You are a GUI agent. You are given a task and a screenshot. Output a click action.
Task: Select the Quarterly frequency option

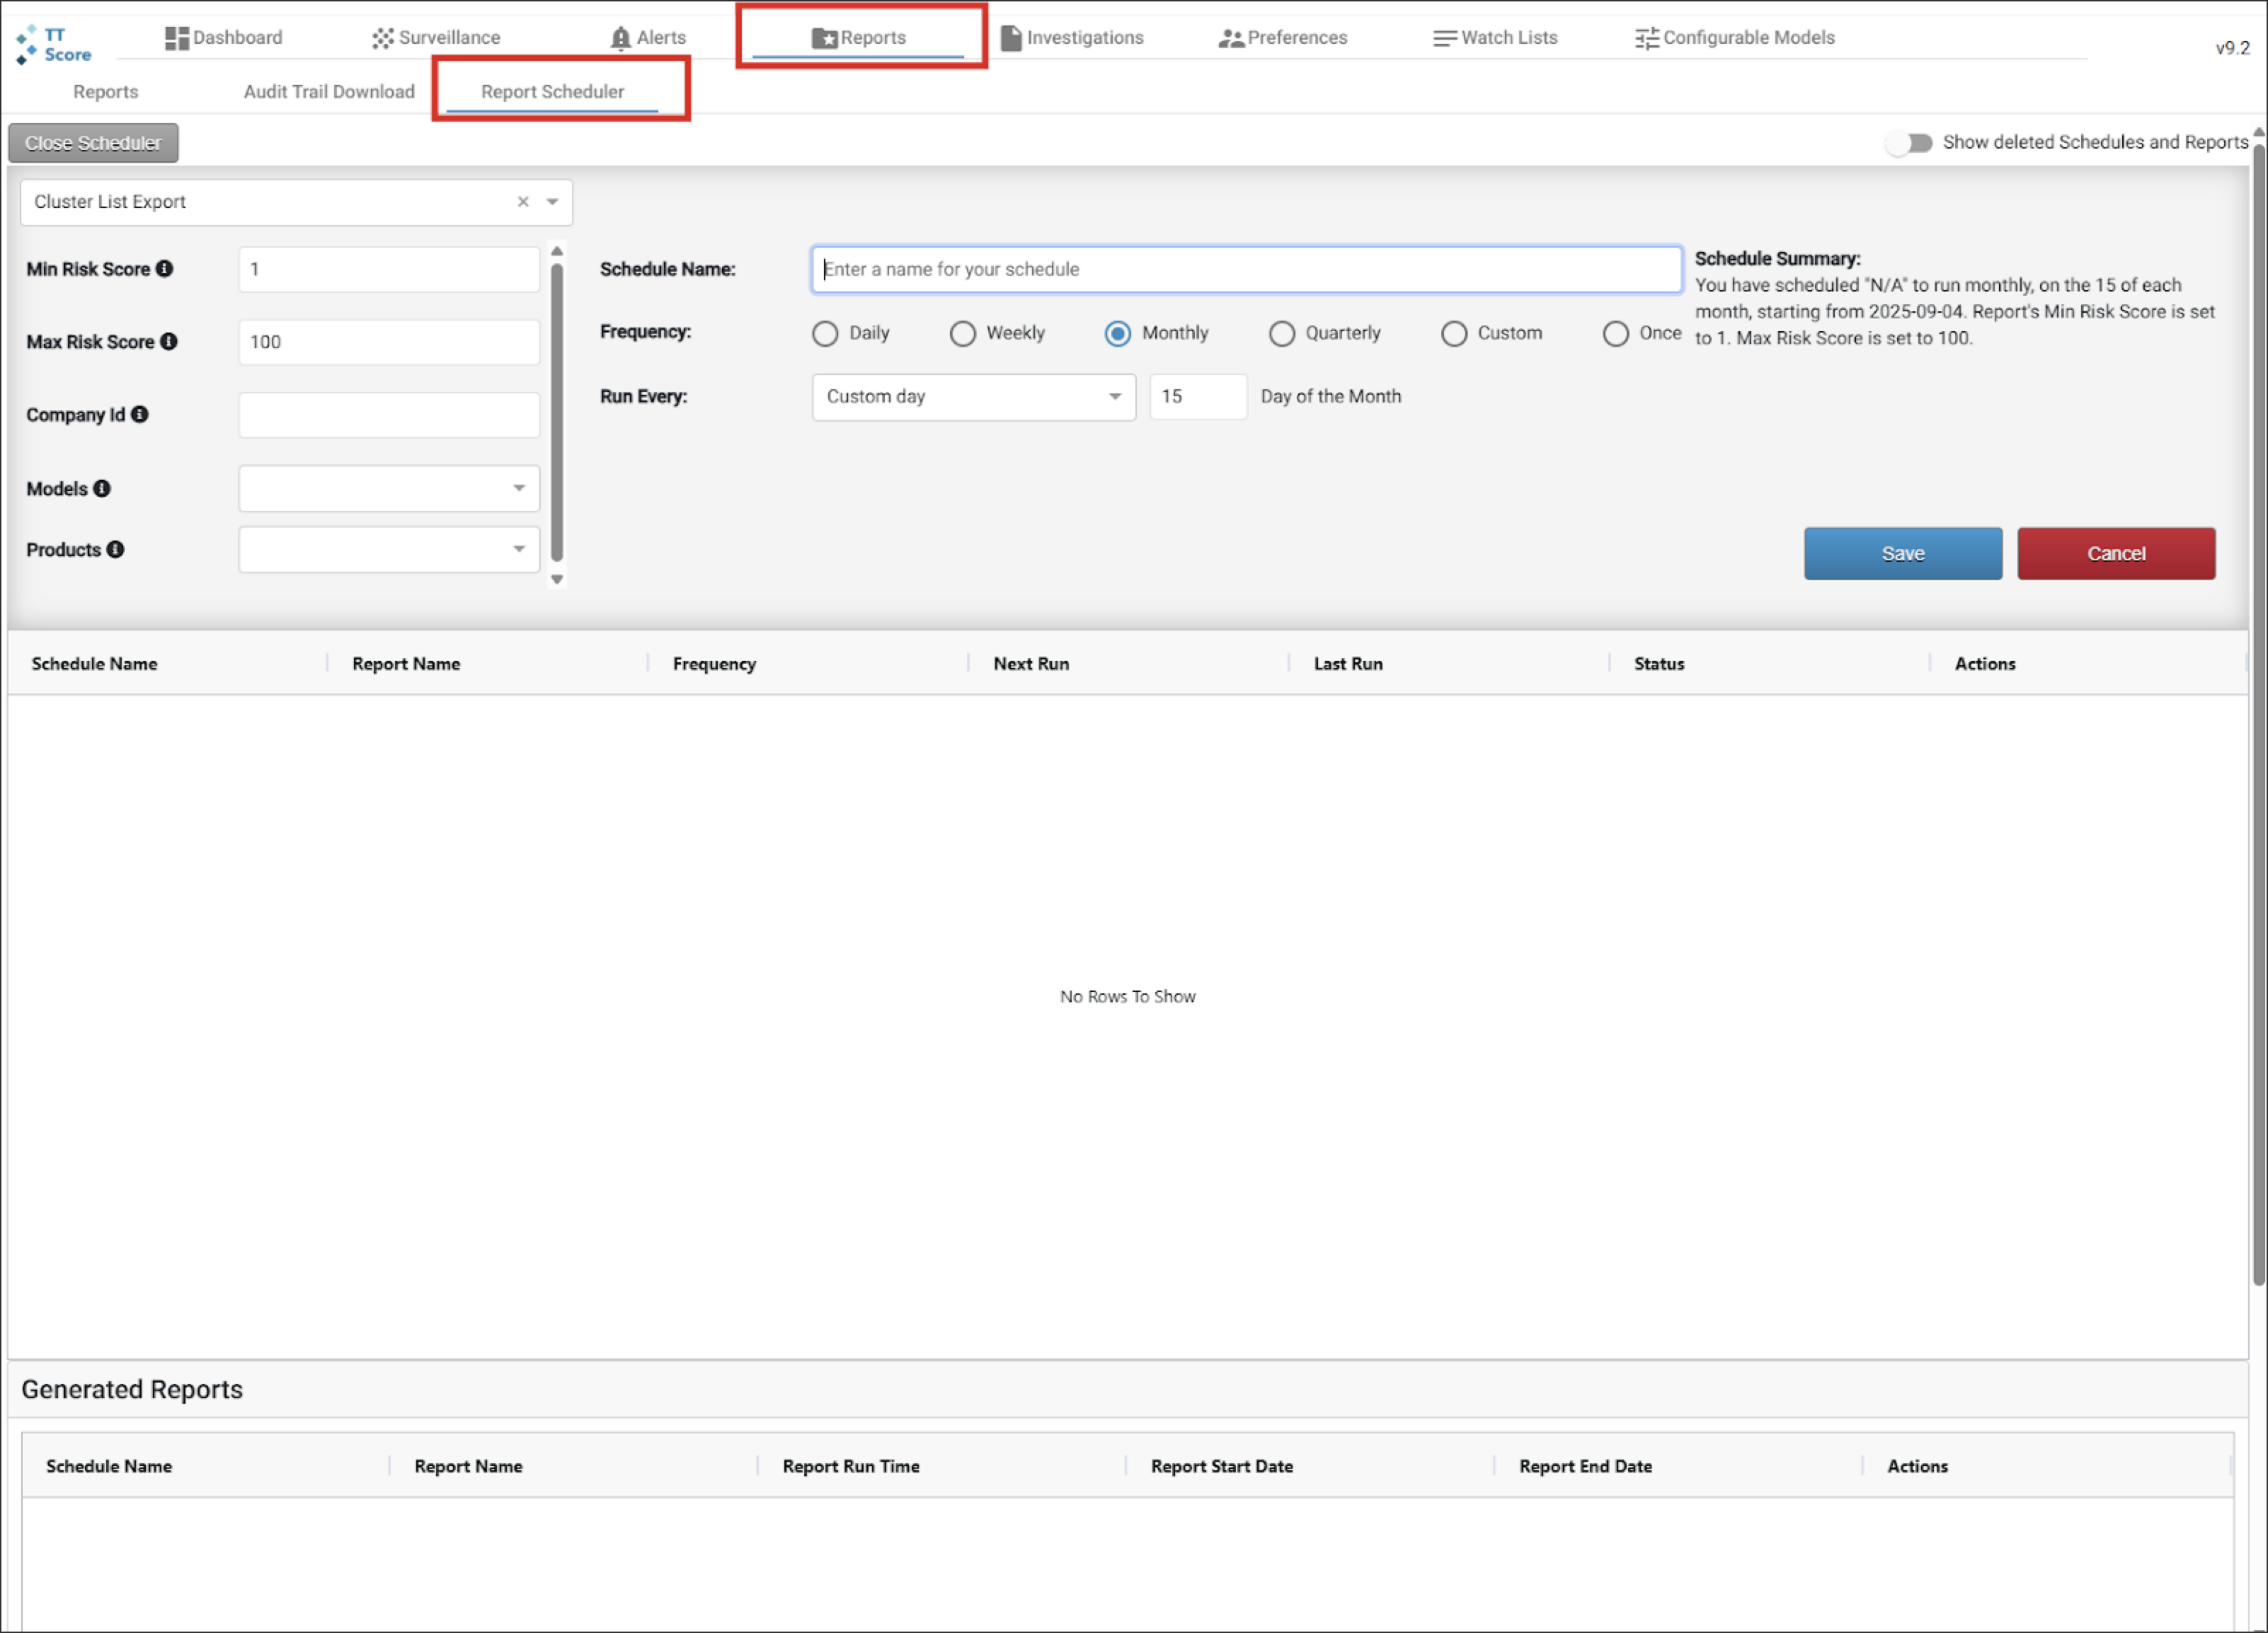click(x=1281, y=333)
